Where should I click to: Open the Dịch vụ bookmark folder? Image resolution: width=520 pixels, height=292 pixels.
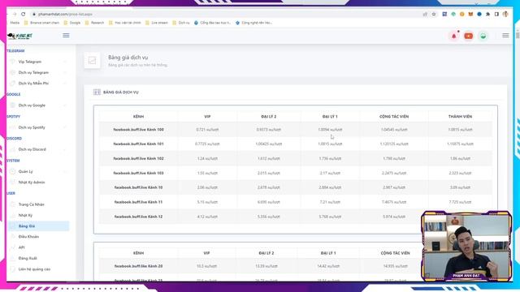(181, 23)
